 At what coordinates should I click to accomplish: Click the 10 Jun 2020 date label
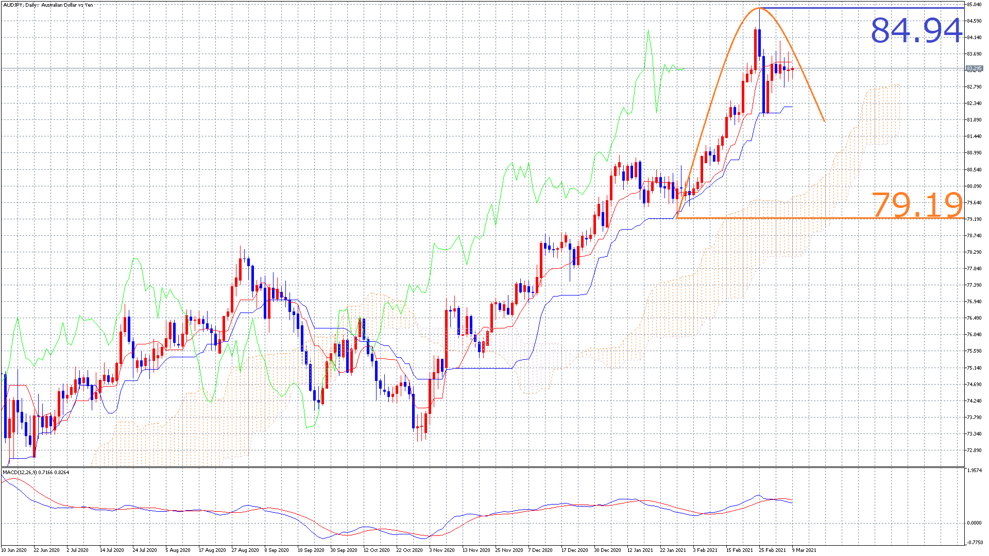(x=14, y=550)
